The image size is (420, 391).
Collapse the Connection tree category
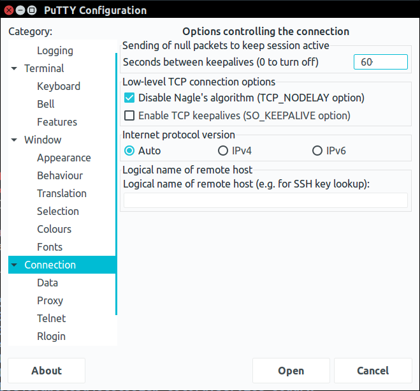point(14,265)
